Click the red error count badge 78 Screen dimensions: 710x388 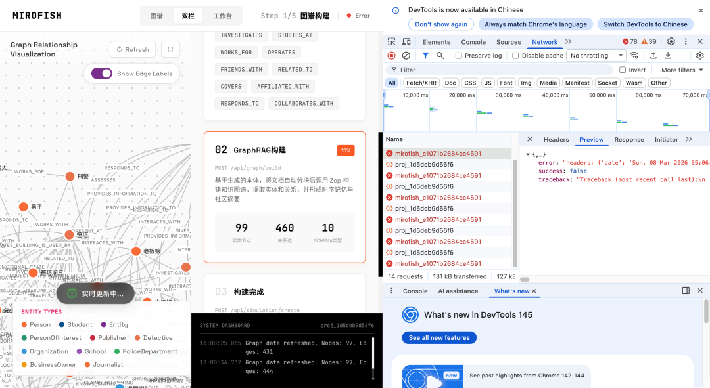(630, 41)
